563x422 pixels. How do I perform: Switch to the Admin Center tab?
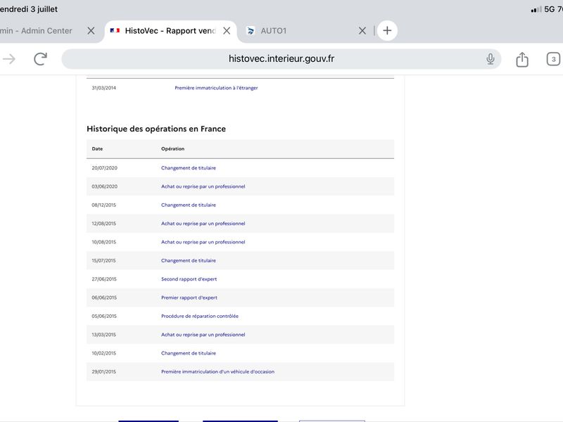click(36, 31)
